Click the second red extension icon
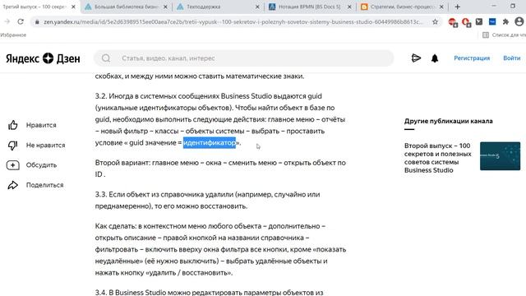 tap(466, 22)
